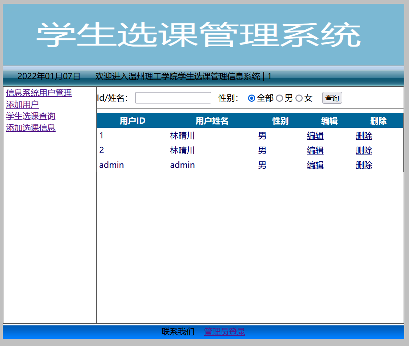
Task: Click the admin user name cell
Action: click(182, 165)
